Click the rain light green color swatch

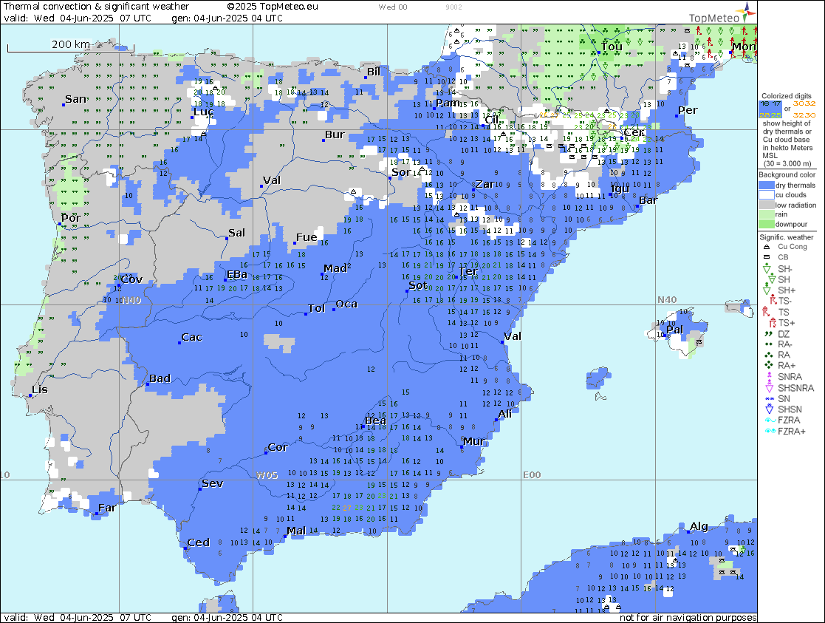click(767, 214)
